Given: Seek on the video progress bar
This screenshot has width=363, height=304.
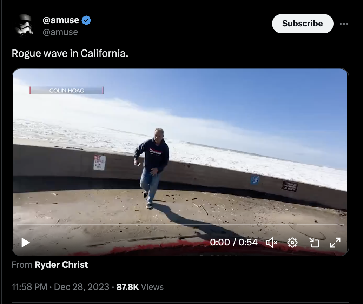Looking at the screenshot, I should pyautogui.click(x=180, y=224).
